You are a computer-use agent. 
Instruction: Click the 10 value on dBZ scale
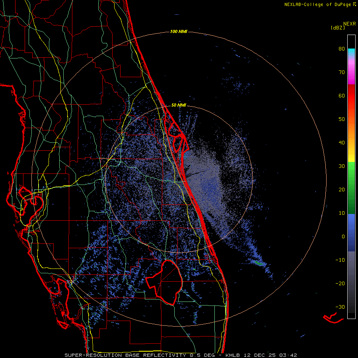(342, 213)
